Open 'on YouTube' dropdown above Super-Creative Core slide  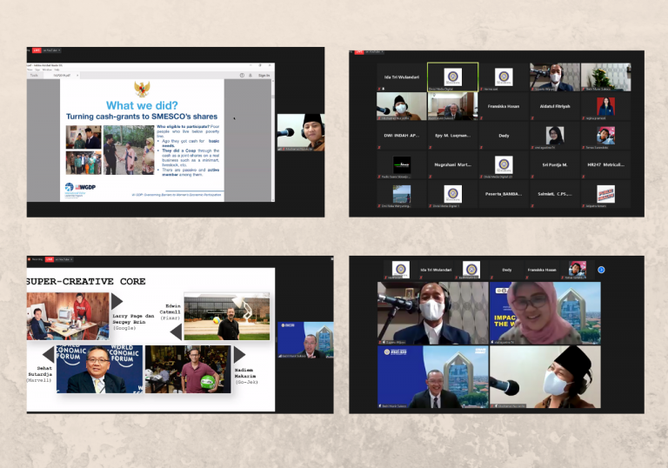coord(63,259)
